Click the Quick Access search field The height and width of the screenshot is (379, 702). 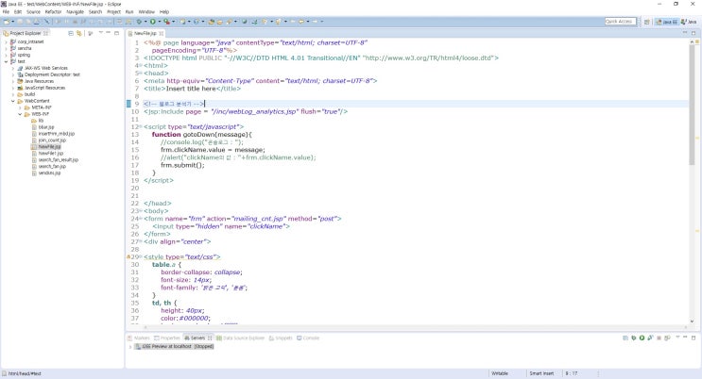(x=620, y=21)
